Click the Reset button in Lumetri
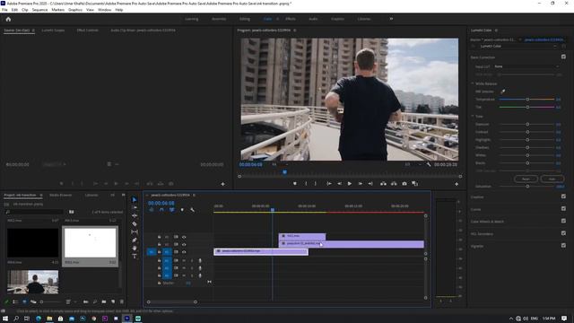 (526, 179)
